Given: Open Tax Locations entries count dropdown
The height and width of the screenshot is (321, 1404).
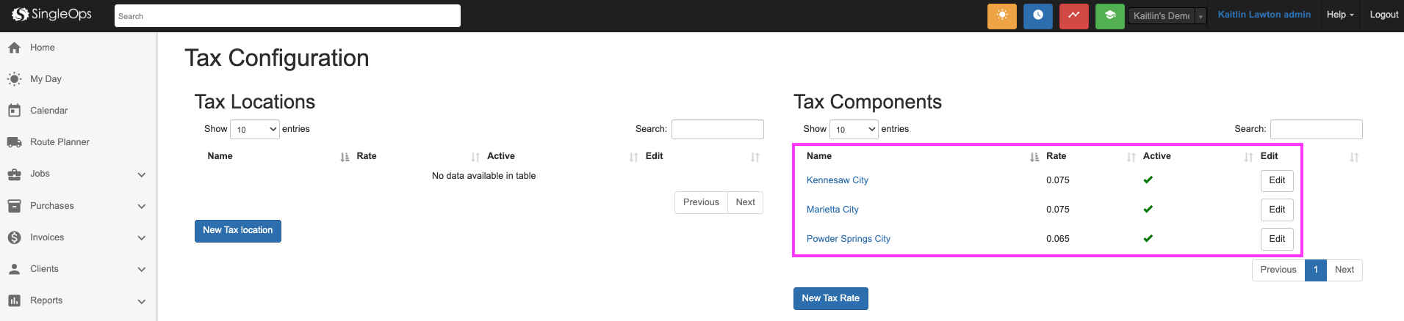Looking at the screenshot, I should tap(254, 130).
